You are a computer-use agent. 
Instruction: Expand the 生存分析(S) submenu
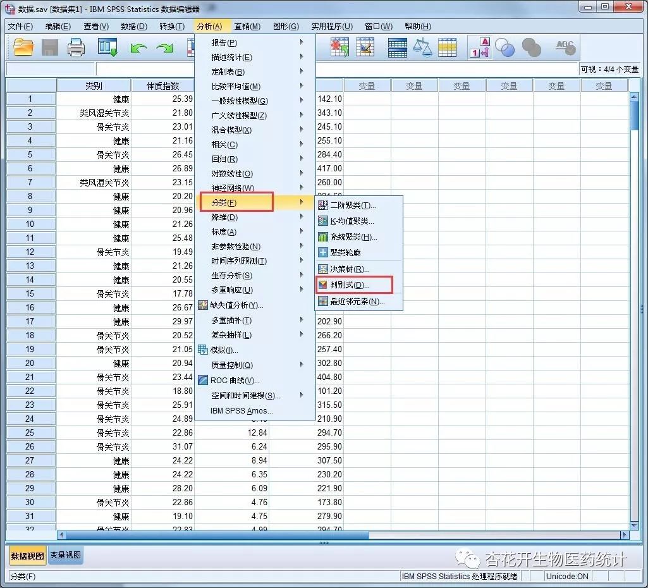tap(255, 275)
